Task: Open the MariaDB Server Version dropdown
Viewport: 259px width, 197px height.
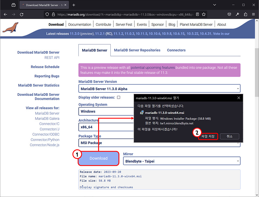Action: 159,88
